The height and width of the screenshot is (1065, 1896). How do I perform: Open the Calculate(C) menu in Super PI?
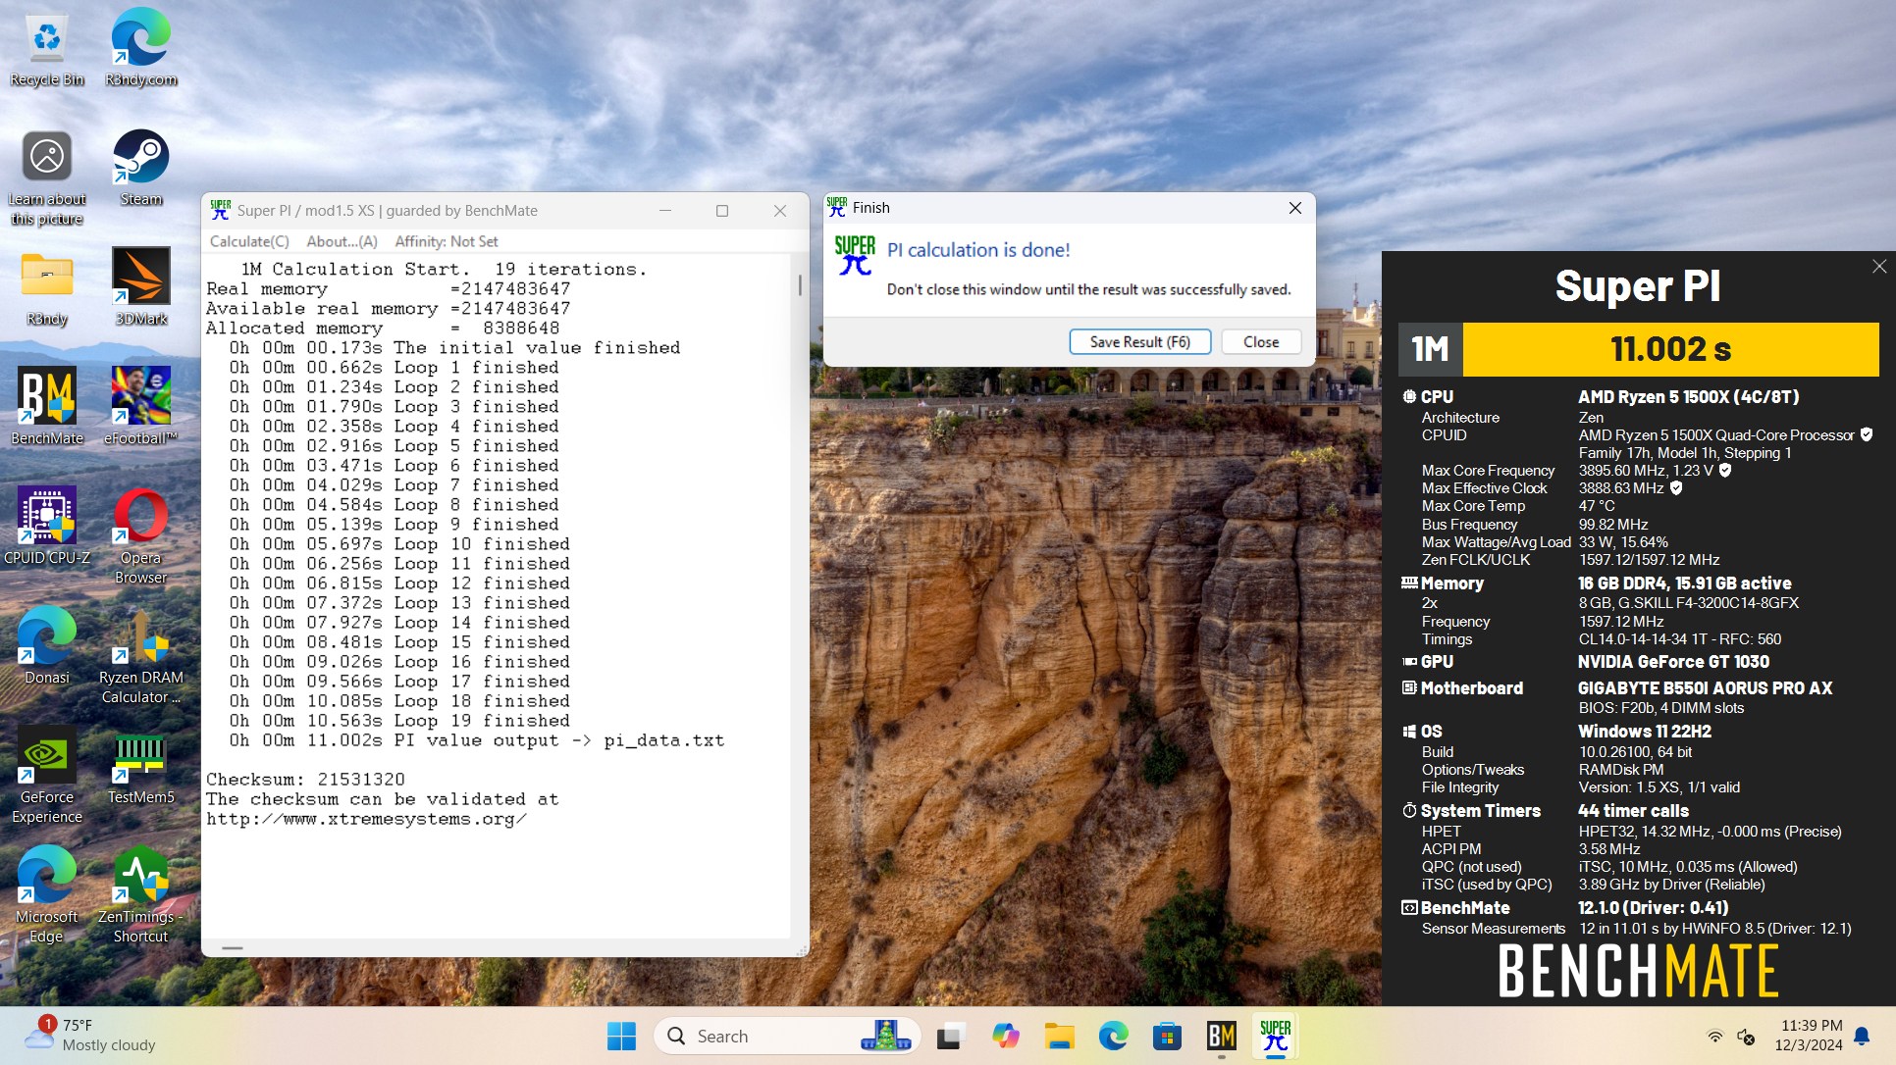(249, 241)
